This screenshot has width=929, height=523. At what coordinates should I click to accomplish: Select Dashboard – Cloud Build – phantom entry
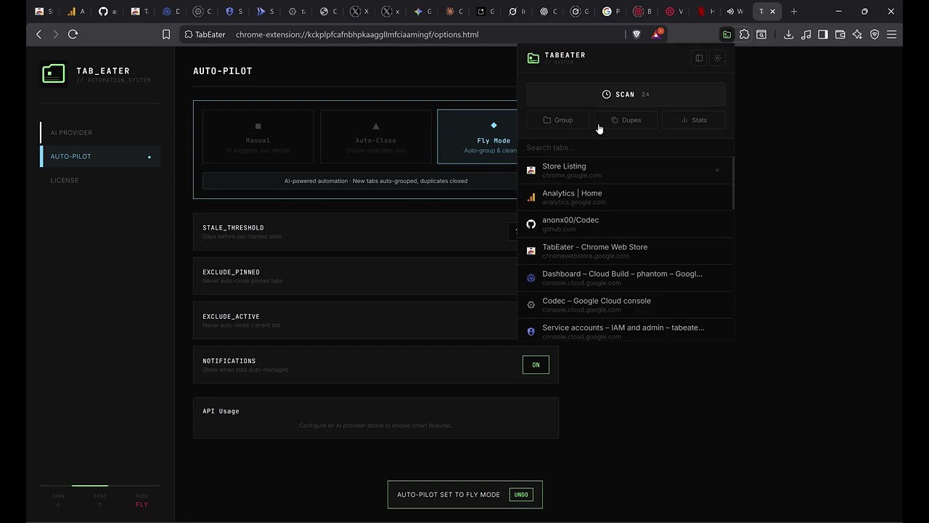click(625, 278)
